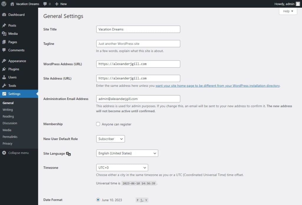Open the Privacy settings submenu

7,144
